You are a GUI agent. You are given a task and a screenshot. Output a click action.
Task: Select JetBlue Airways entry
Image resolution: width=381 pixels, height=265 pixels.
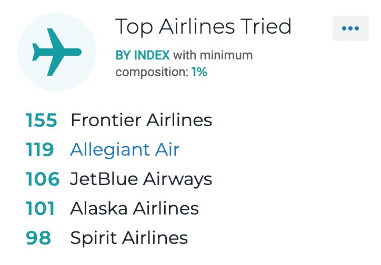pyautogui.click(x=141, y=179)
